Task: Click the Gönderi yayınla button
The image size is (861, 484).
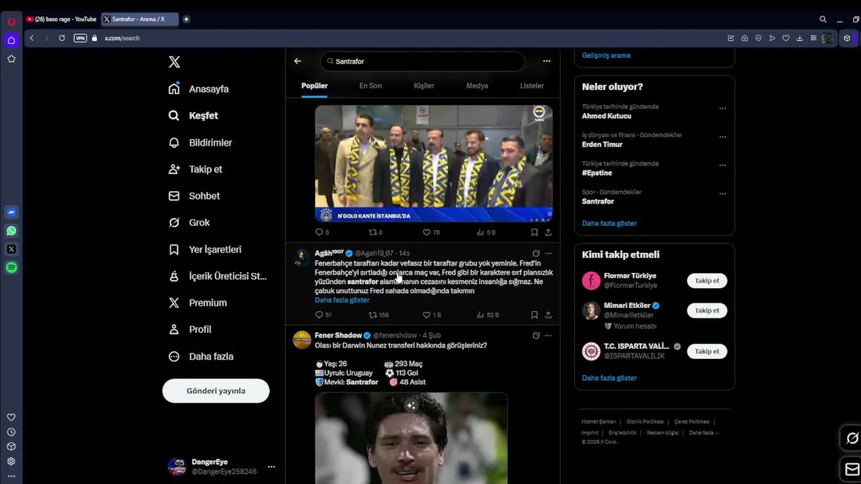Action: point(216,391)
